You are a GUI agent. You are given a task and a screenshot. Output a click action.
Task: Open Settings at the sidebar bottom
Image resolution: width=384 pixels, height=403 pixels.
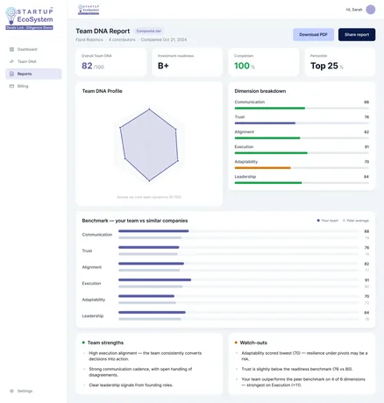click(x=33, y=391)
